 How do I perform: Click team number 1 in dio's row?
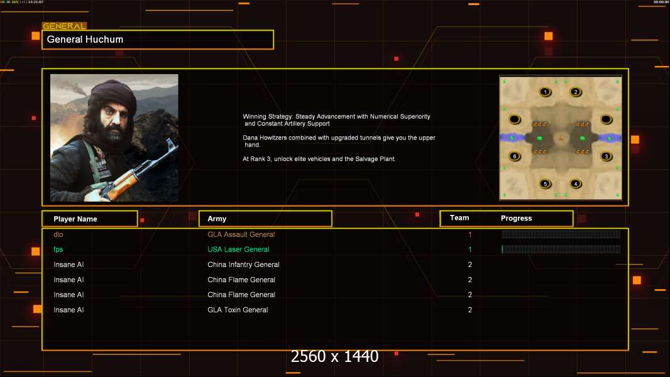point(470,234)
